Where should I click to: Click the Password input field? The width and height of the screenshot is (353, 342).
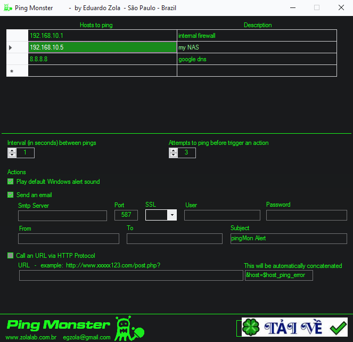coord(307,215)
